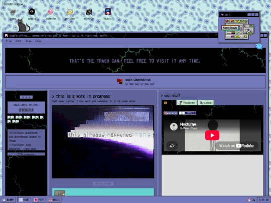Click the 'this is a work in progress' heading

pos(81,96)
